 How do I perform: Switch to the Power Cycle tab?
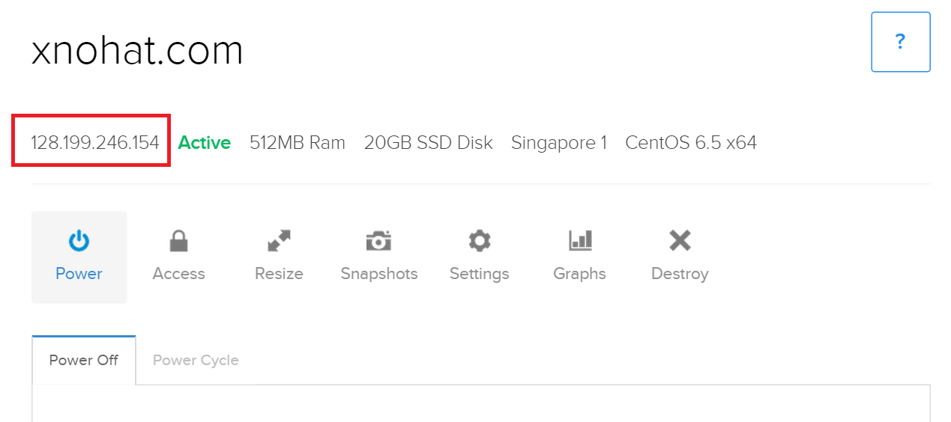pyautogui.click(x=196, y=360)
